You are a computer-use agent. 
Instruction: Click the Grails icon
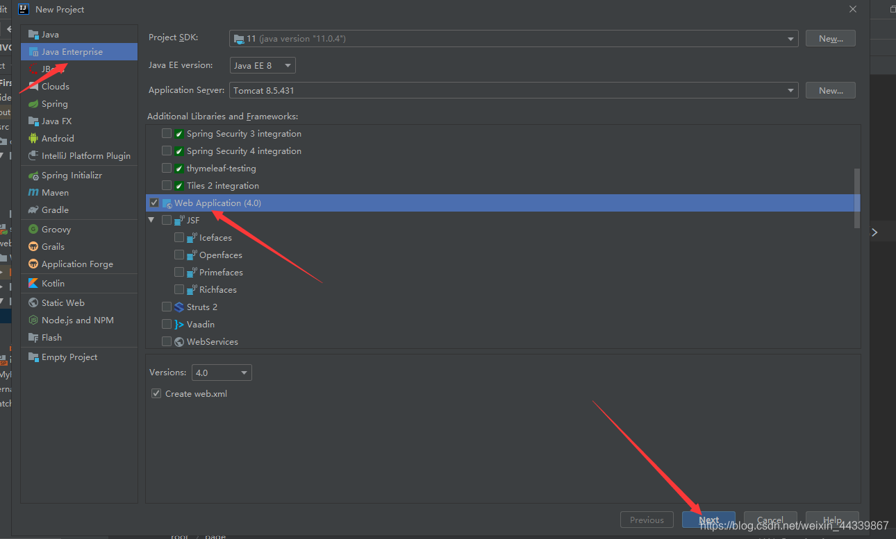[33, 247]
